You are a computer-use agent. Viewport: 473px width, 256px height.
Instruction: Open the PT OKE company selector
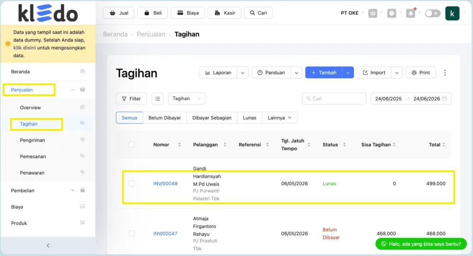352,13
